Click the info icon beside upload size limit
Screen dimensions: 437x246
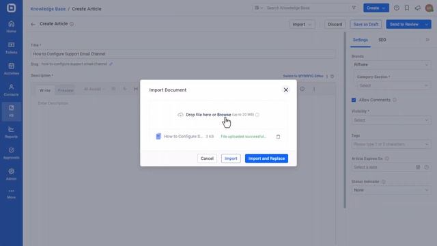257,115
